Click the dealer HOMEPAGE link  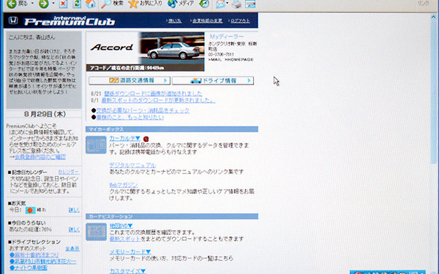click(x=239, y=60)
